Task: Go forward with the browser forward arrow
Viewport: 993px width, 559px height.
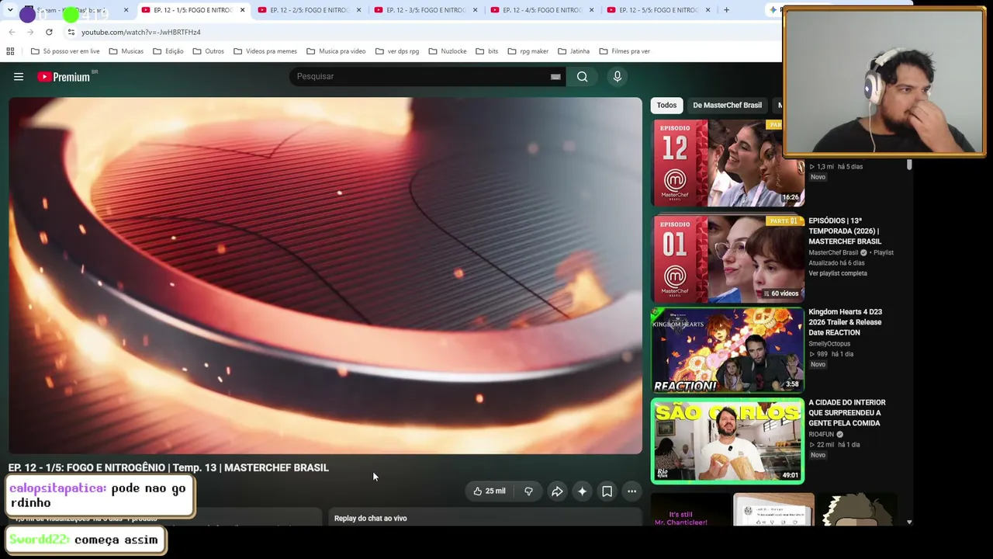Action: pos(30,32)
